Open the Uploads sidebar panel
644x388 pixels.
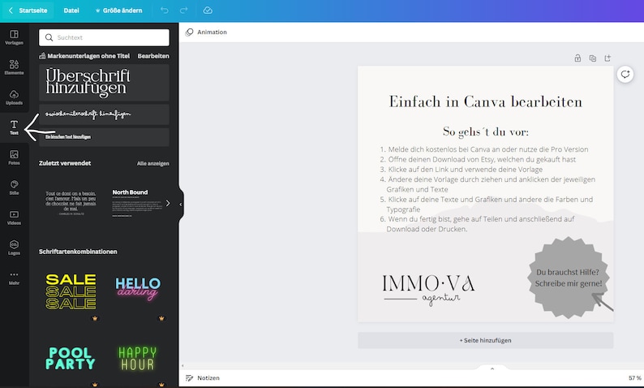(x=14, y=97)
